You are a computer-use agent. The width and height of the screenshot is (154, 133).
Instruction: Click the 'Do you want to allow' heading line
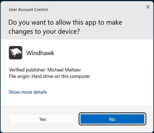[65, 22]
